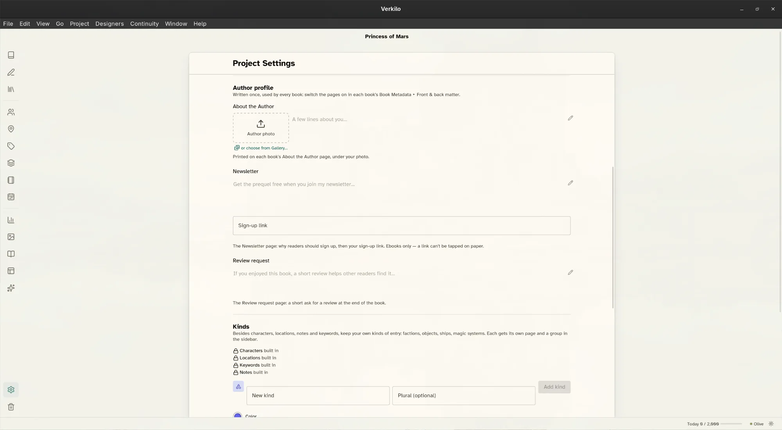The height and width of the screenshot is (430, 782).
Task: Open the Help menu
Action: (200, 24)
